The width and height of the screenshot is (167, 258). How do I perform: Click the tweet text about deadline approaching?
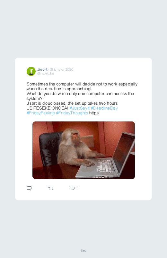pos(82,86)
